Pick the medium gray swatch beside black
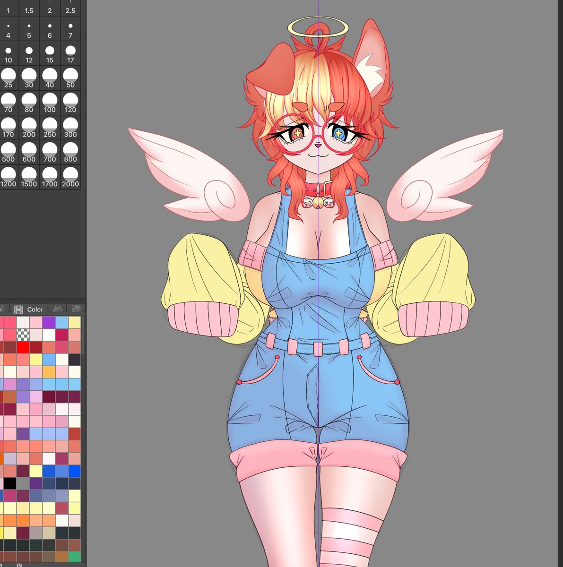 [23, 483]
